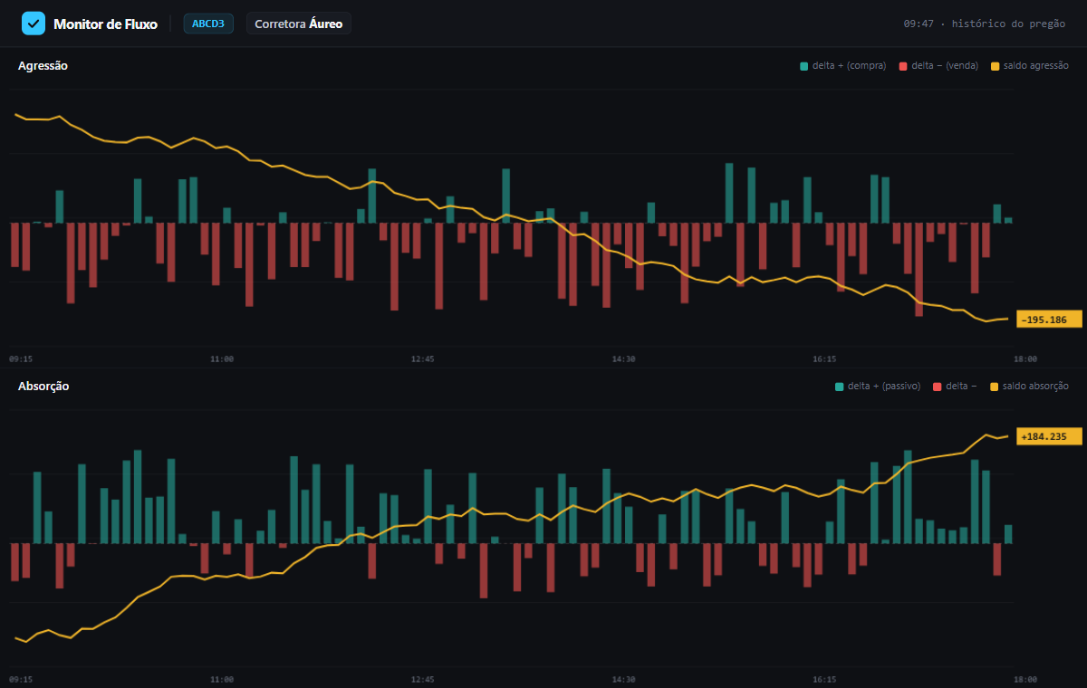1087x688 pixels.
Task: Toggle delta − (venda) legend in Agressão
Action: point(938,65)
